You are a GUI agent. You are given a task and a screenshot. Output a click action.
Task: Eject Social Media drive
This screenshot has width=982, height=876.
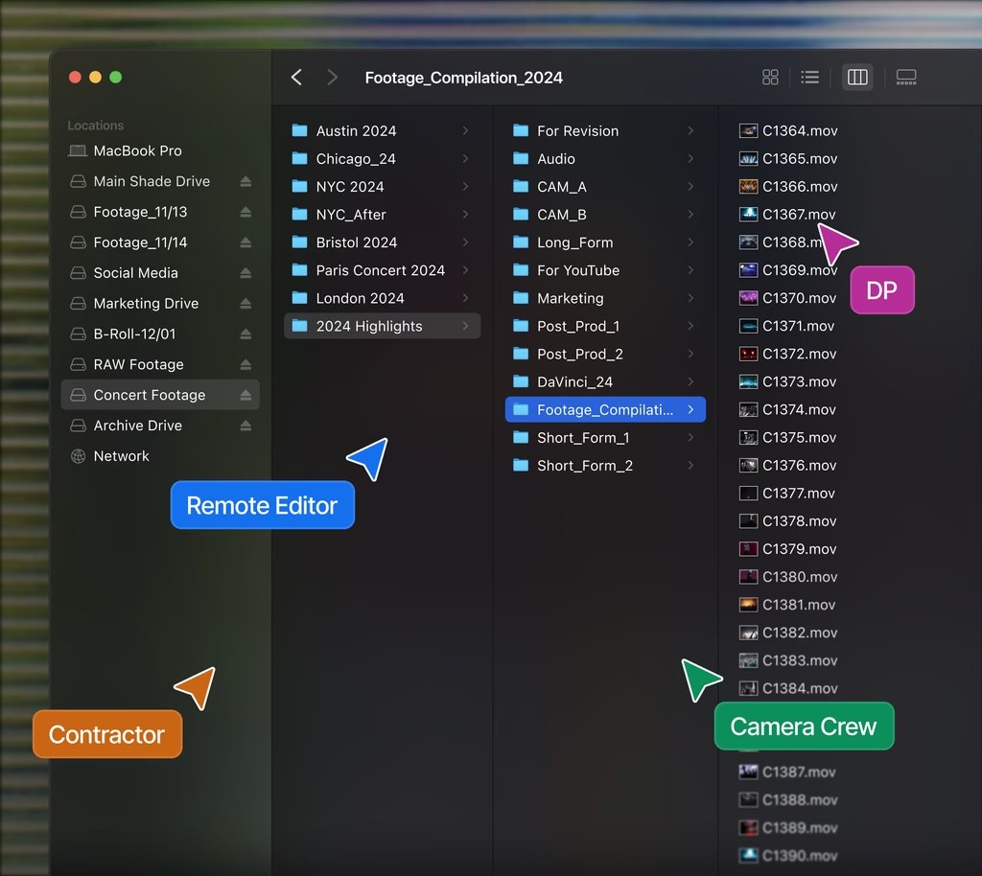pos(245,273)
